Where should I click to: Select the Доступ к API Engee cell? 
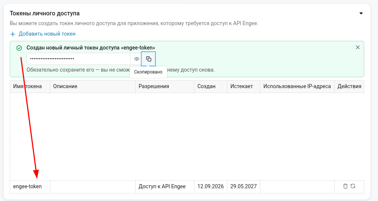pyautogui.click(x=165, y=186)
